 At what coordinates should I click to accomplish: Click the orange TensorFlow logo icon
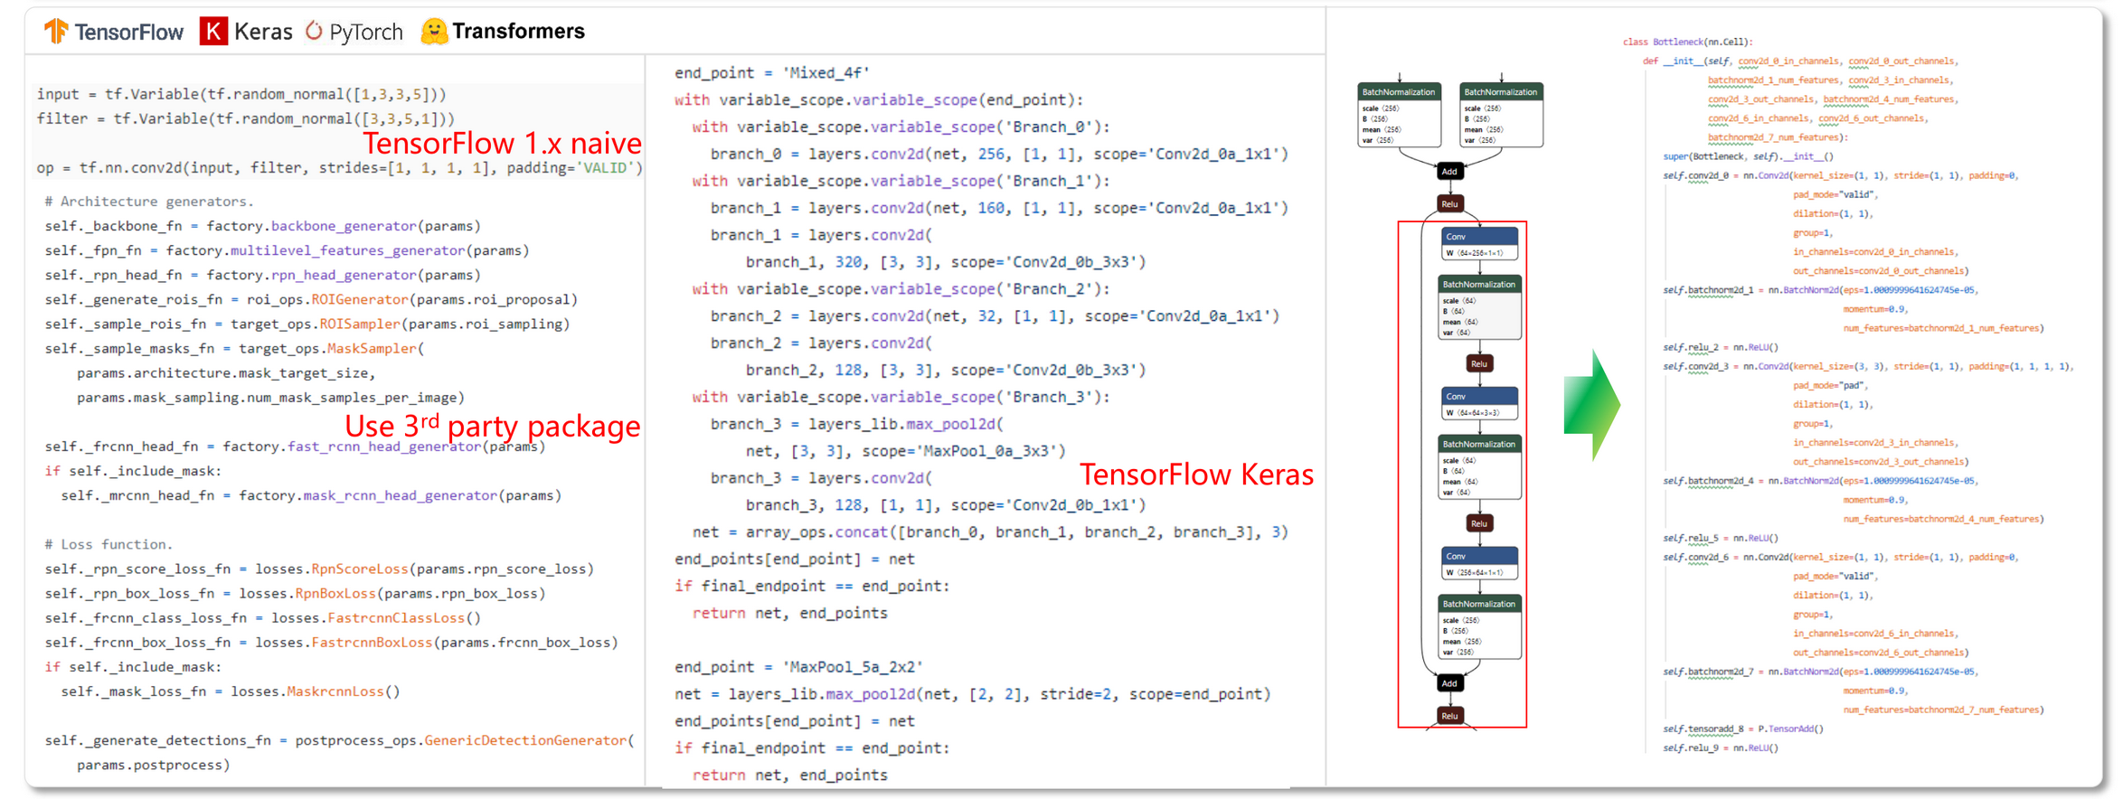56,31
